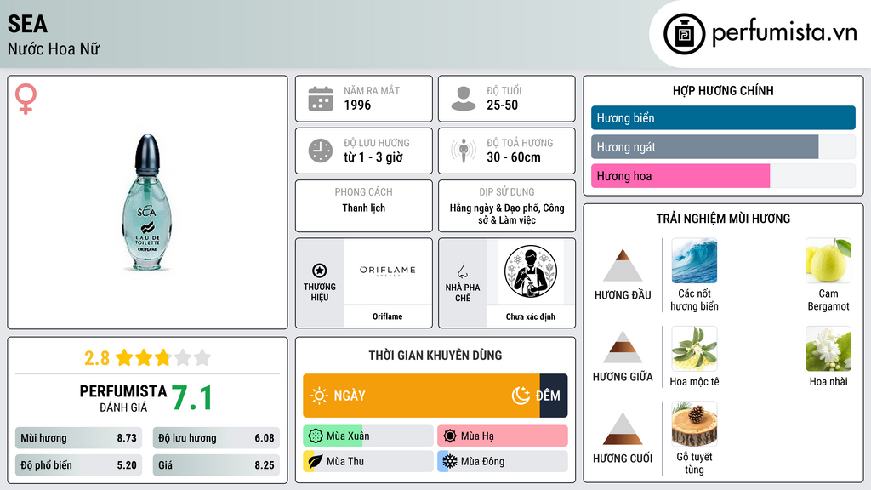
Task: Click the Hương giữa pyramid icon
Action: point(623,347)
